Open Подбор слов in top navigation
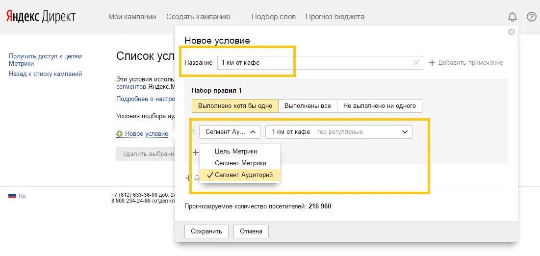540x256 pixels. pos(274,17)
